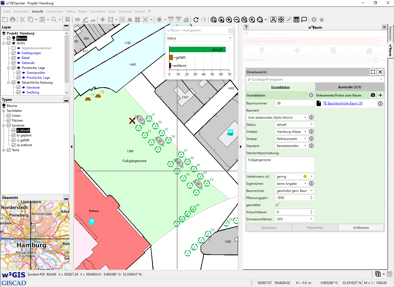Click the previous view back-arrow circle icon
This screenshot has height=287, width=394.
click(x=252, y=19)
